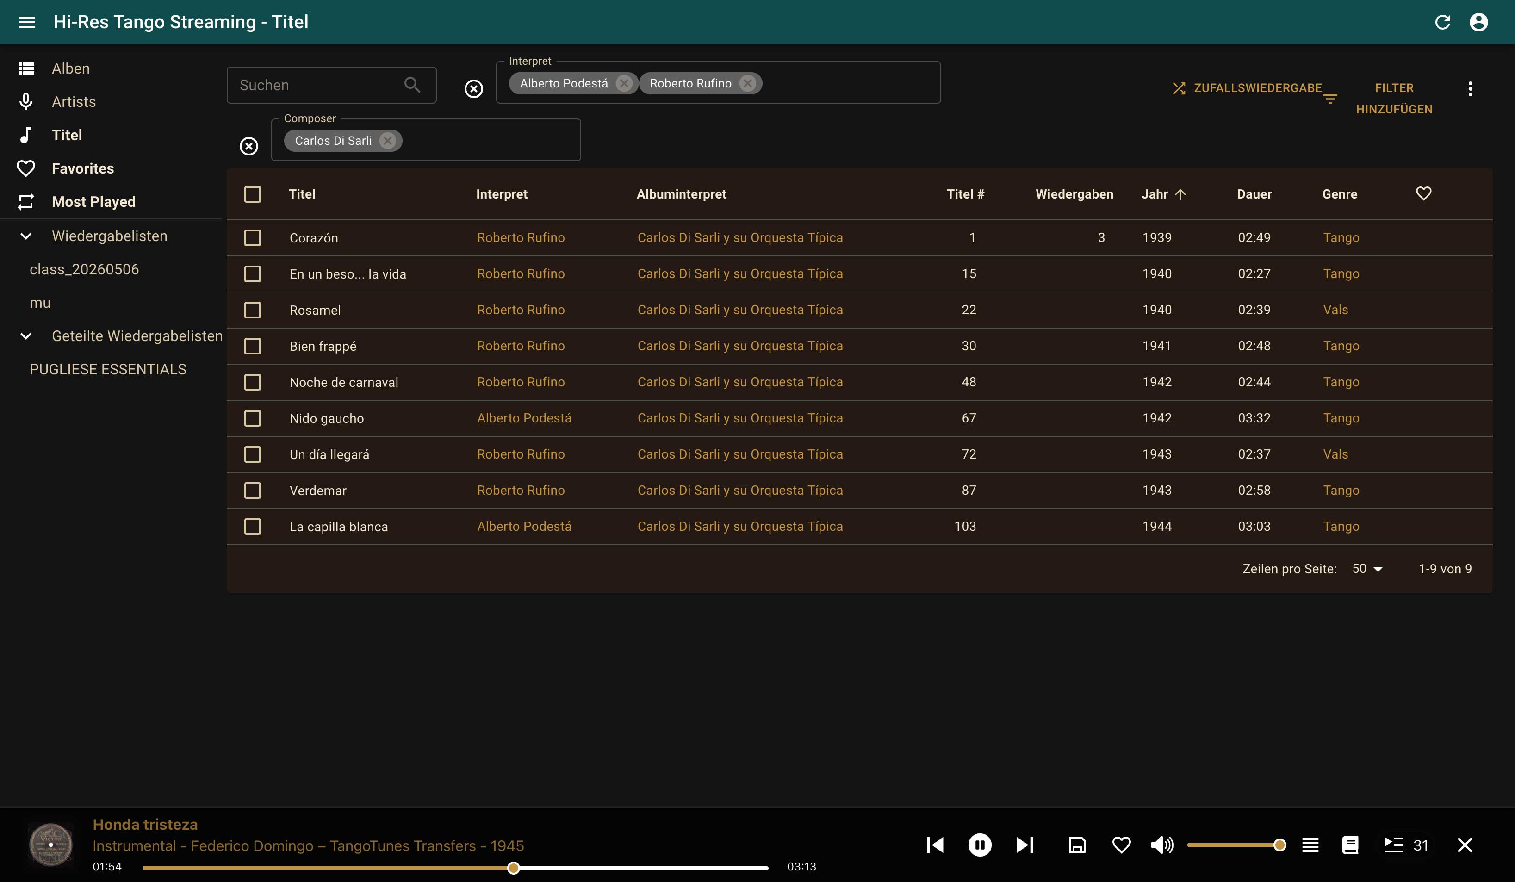Open the rows per page dropdown
Viewport: 1515px width, 882px height.
1367,569
